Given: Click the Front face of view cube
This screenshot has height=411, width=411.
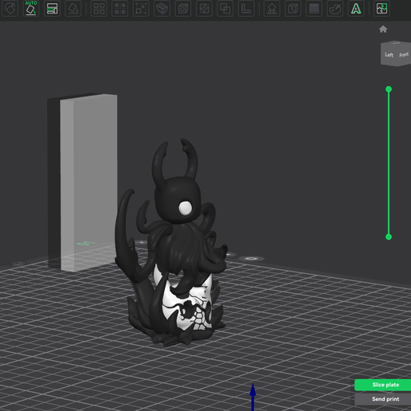Looking at the screenshot, I should click(x=404, y=55).
